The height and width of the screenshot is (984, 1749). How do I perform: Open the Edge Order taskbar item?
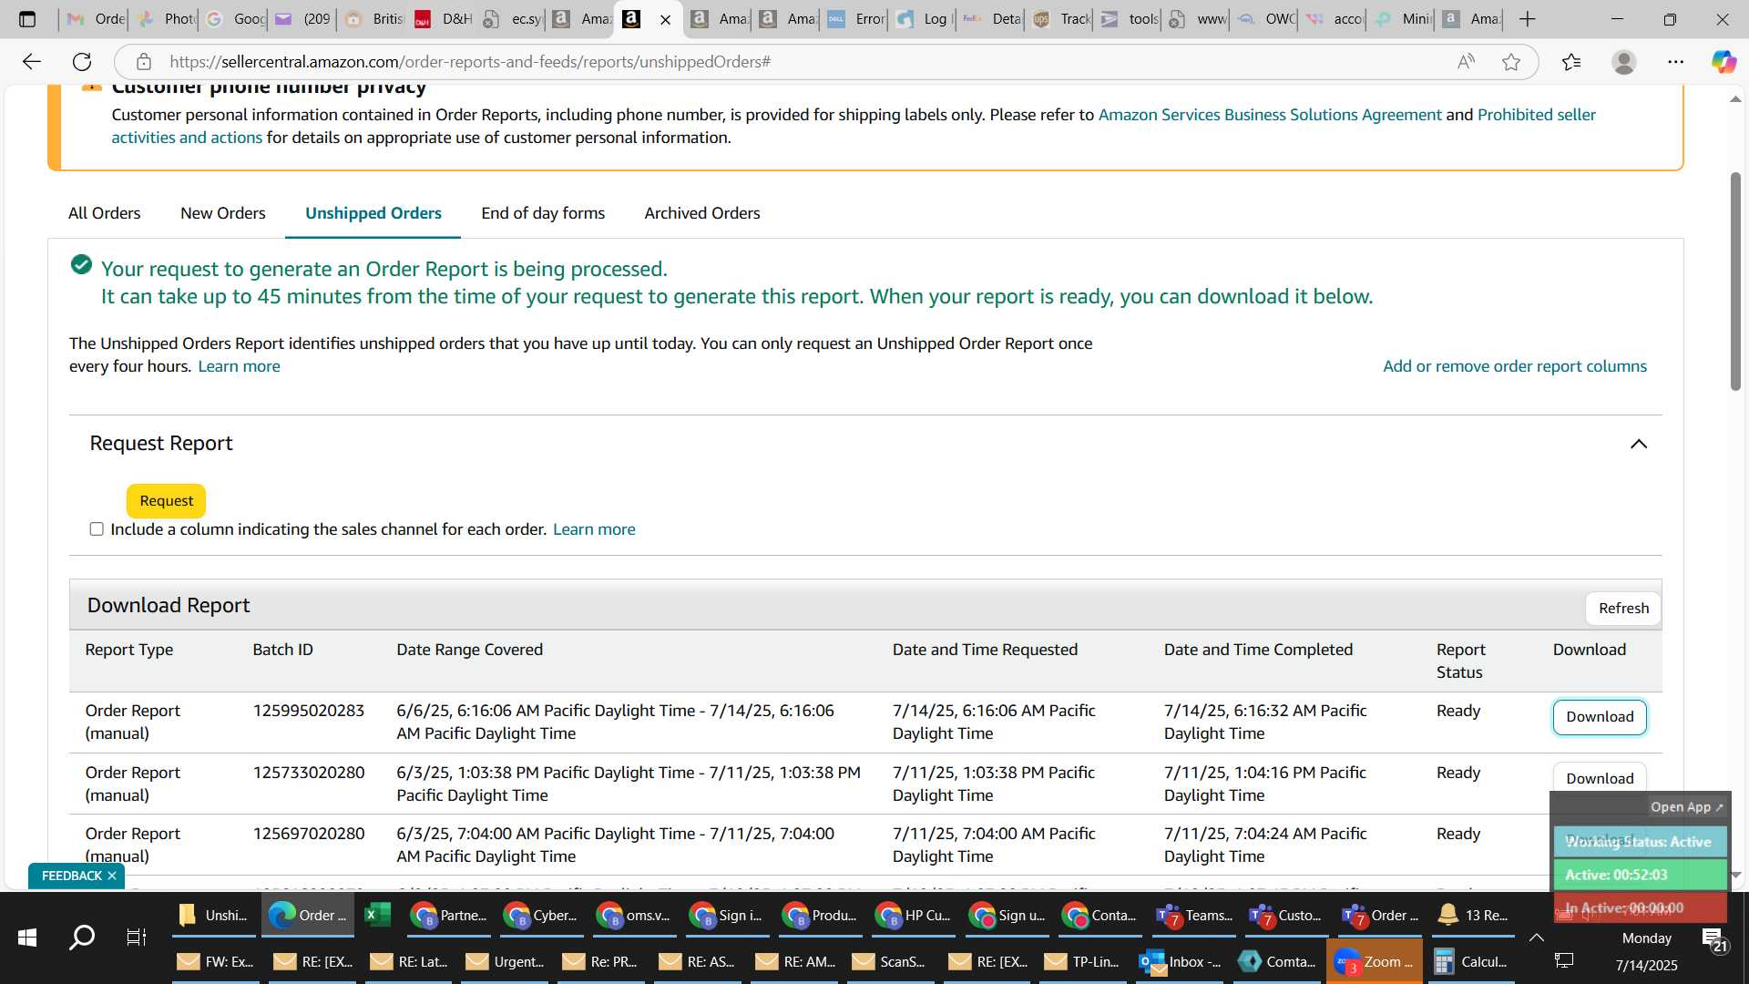[x=309, y=915]
